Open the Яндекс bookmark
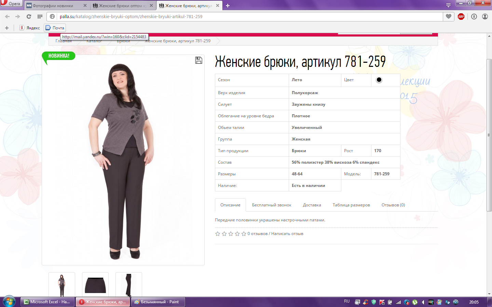 pos(30,28)
